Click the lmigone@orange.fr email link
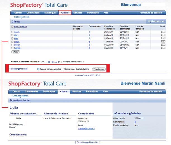This screenshot has width=171, height=145. coord(86,128)
